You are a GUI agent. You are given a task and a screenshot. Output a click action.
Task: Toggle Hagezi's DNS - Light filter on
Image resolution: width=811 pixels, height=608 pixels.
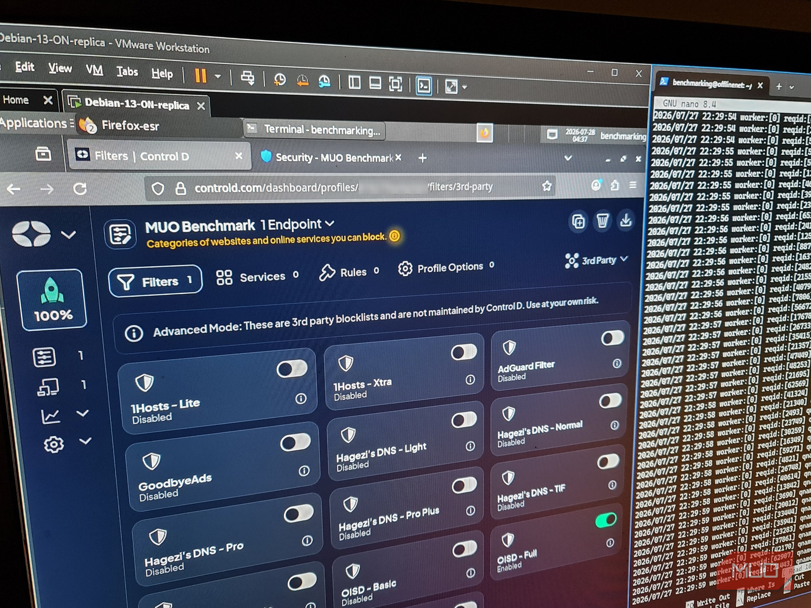click(464, 420)
